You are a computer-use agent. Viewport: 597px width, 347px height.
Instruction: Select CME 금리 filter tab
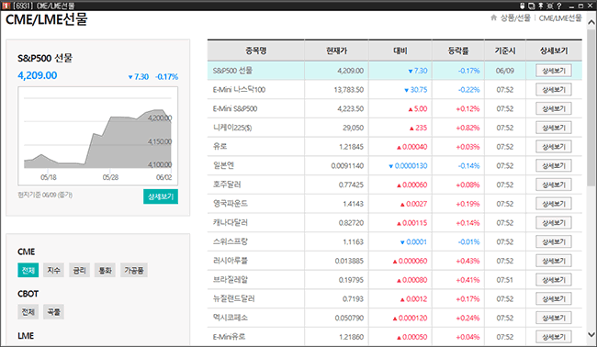pos(79,270)
